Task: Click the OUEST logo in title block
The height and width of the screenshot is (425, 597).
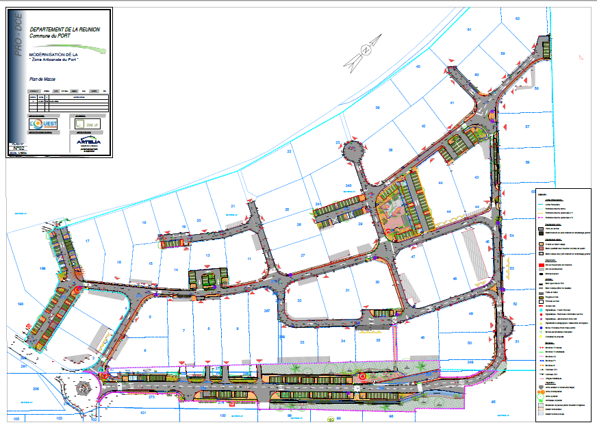Action: point(44,125)
